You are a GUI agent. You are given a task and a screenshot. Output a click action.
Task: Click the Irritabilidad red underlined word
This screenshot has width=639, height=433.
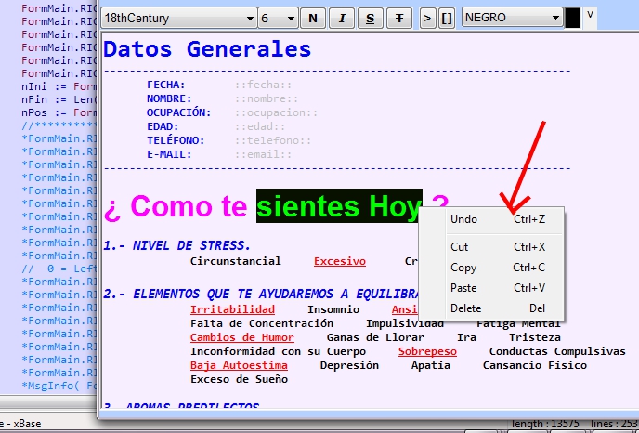[x=232, y=309]
